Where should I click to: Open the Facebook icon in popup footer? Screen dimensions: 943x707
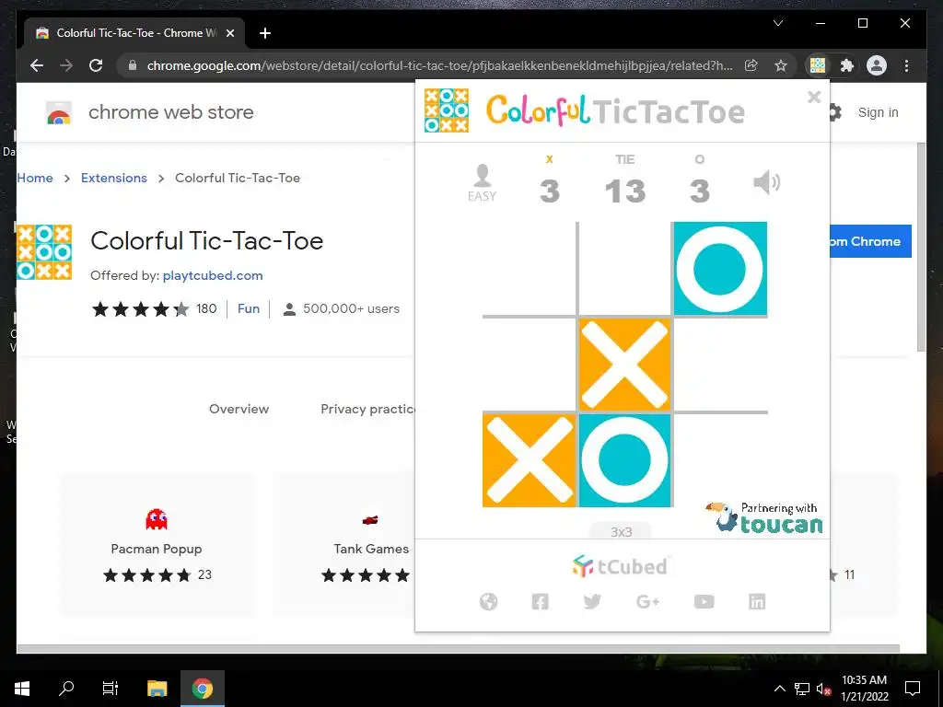(x=540, y=601)
